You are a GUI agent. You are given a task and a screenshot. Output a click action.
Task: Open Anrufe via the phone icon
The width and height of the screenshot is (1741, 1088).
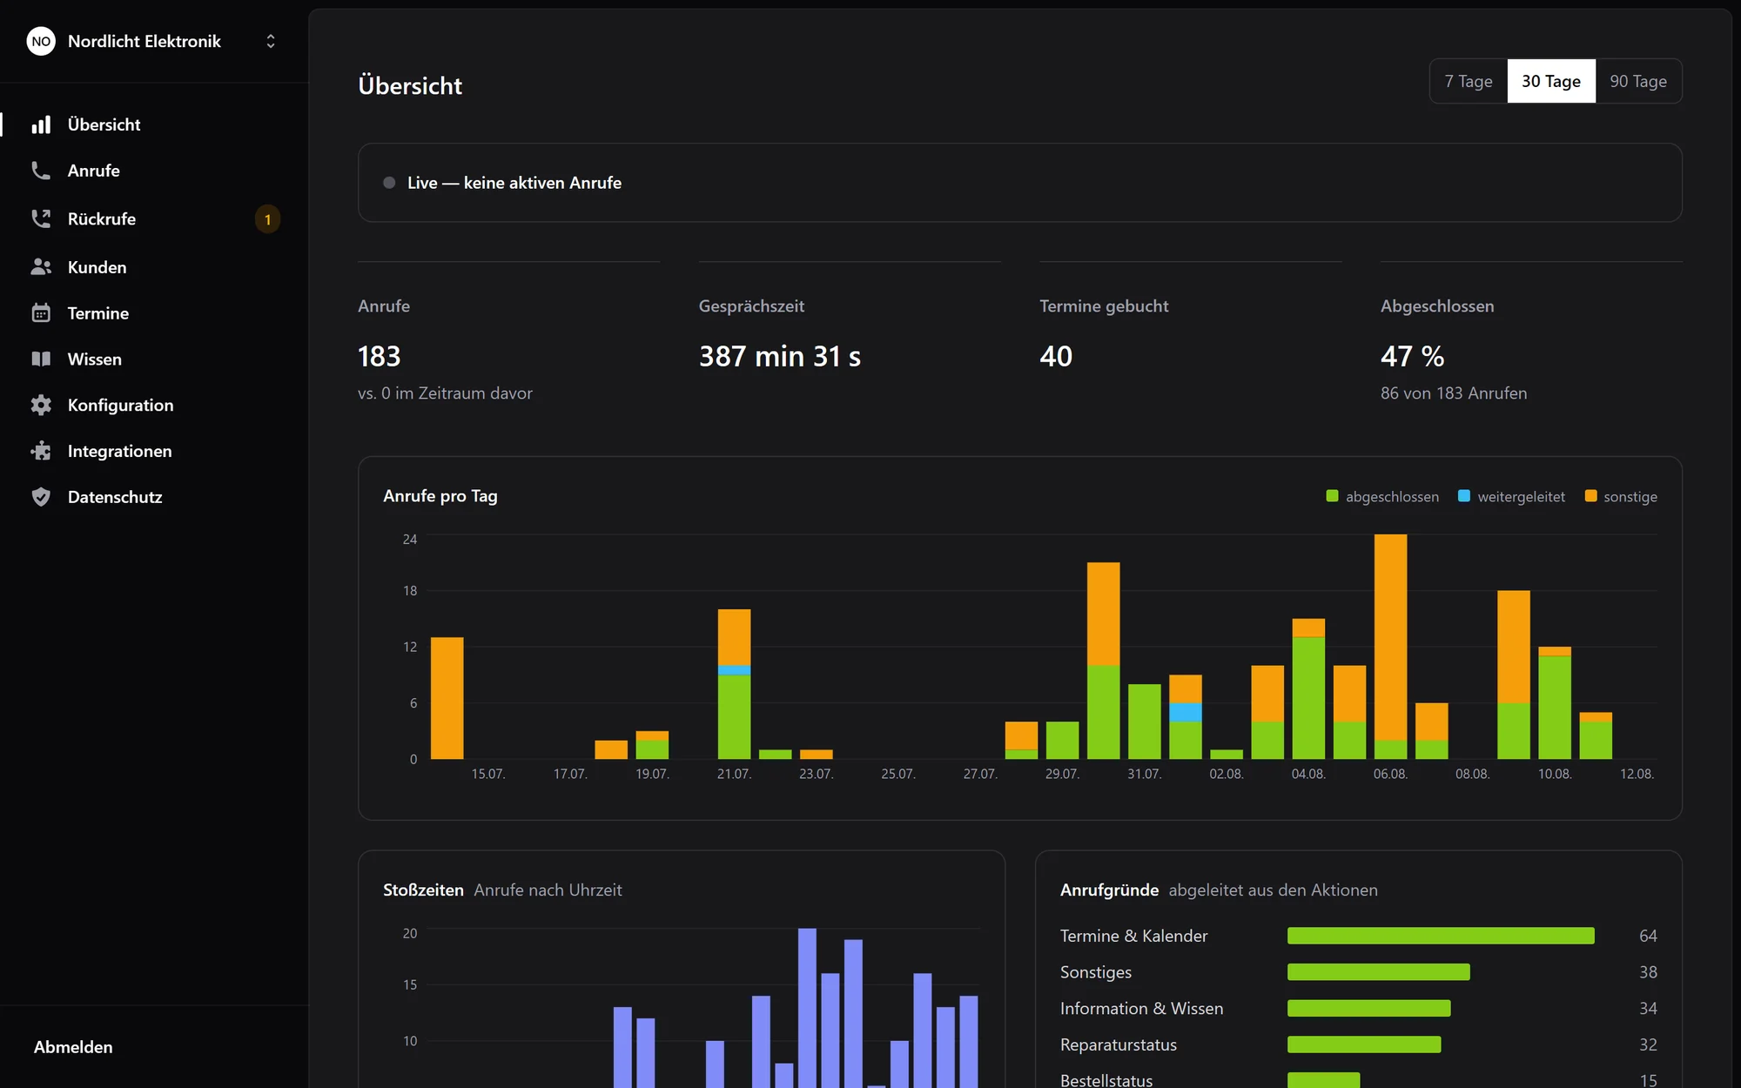pos(41,171)
